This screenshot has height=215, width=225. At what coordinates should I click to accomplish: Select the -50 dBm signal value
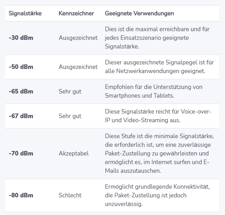(21, 67)
